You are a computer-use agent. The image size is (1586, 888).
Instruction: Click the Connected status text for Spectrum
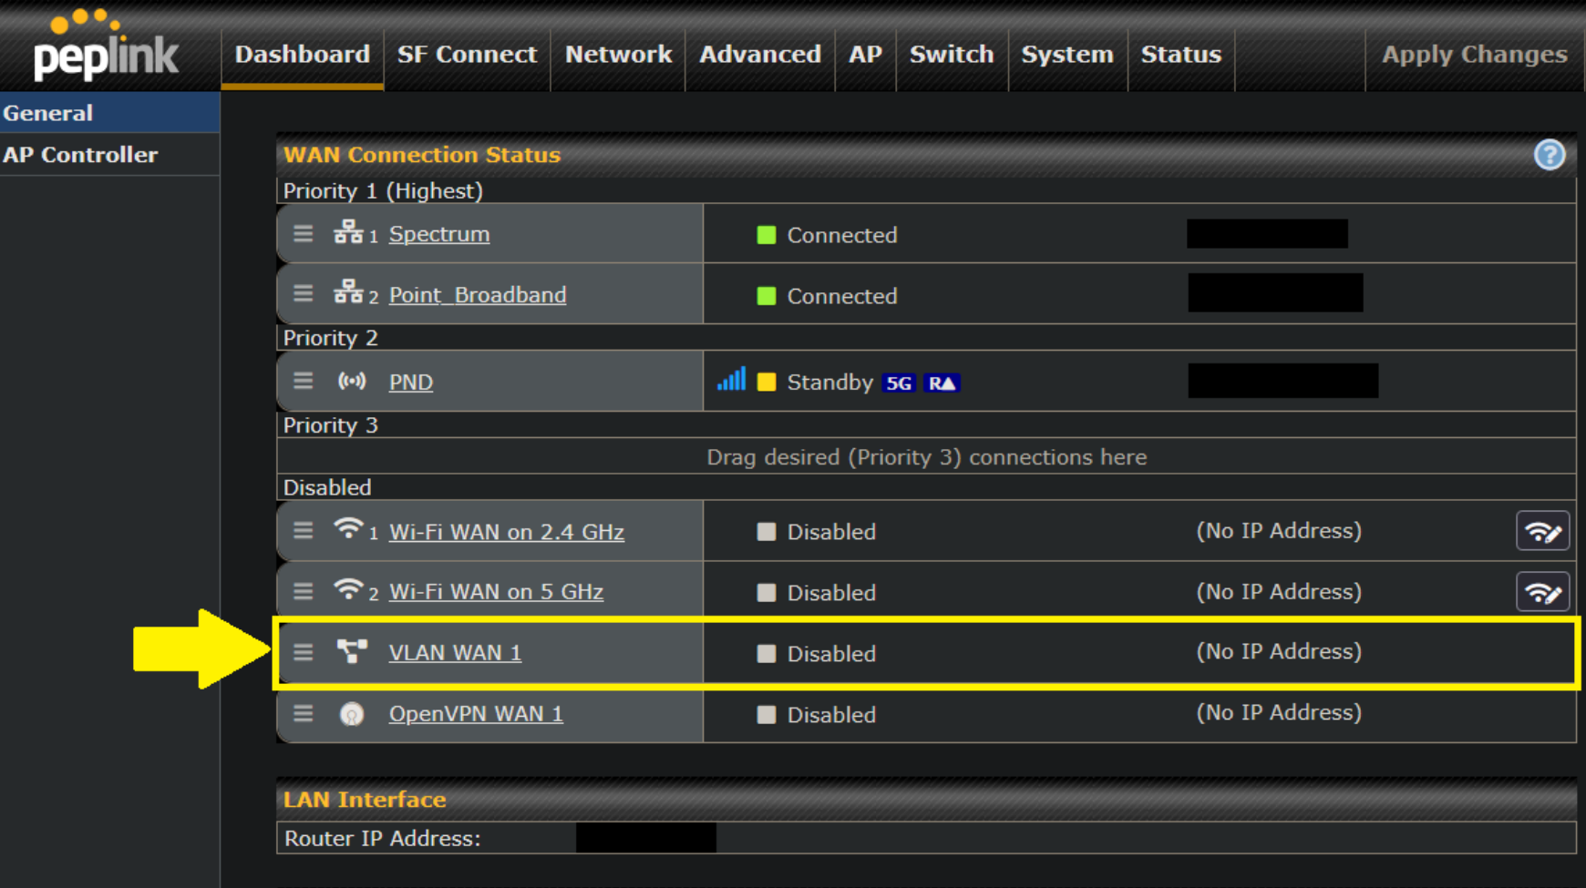pos(842,235)
